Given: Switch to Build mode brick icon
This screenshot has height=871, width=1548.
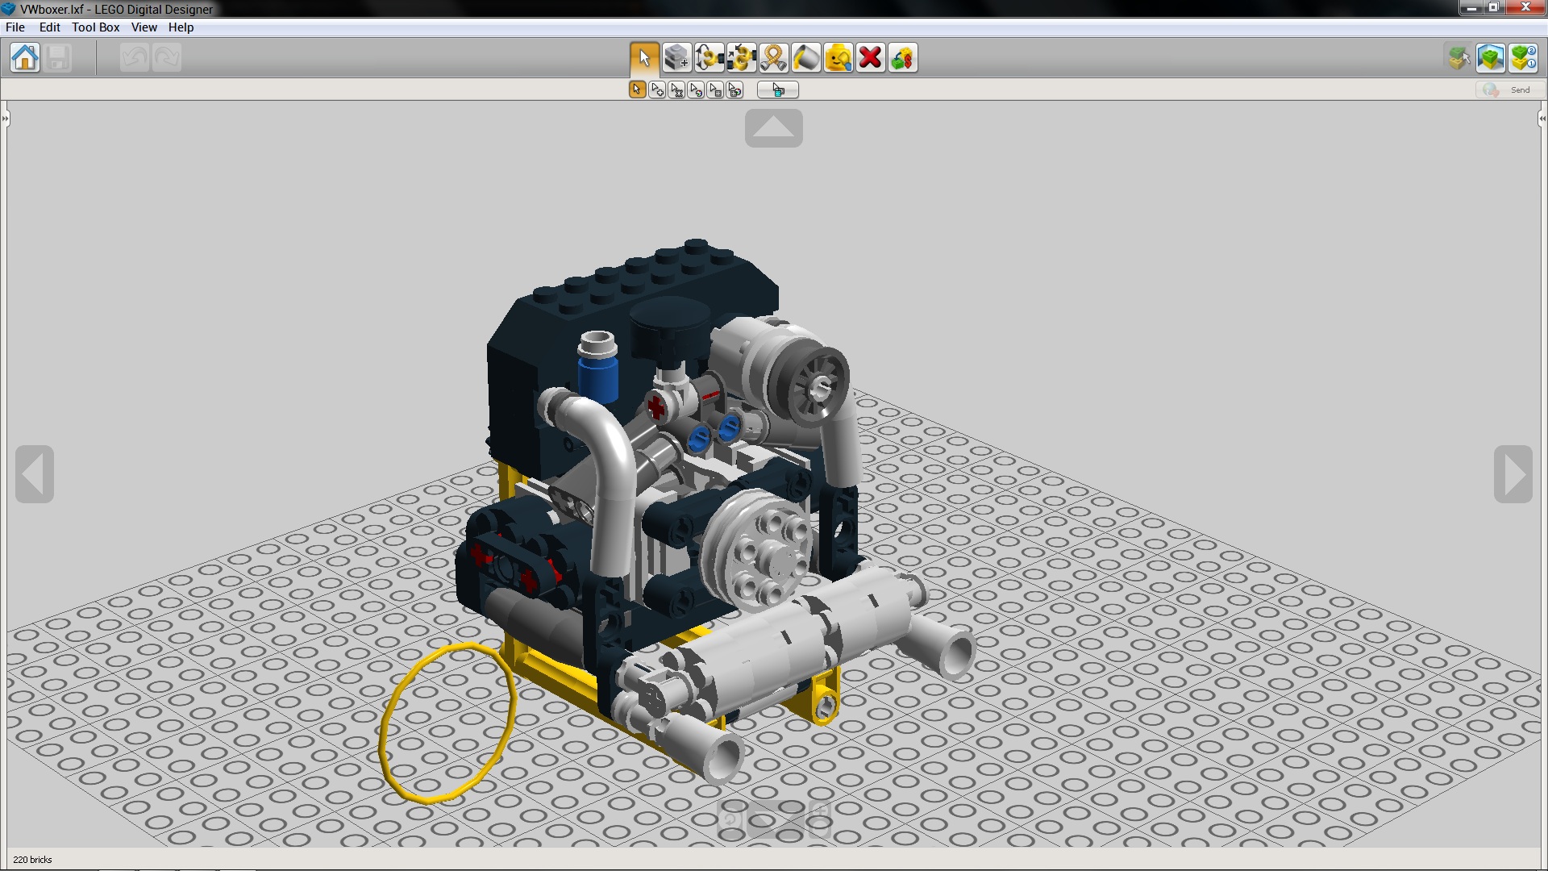Looking at the screenshot, I should coord(1458,58).
